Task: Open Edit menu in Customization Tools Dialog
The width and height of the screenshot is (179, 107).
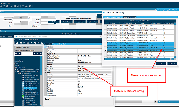Action: click(x=21, y=40)
